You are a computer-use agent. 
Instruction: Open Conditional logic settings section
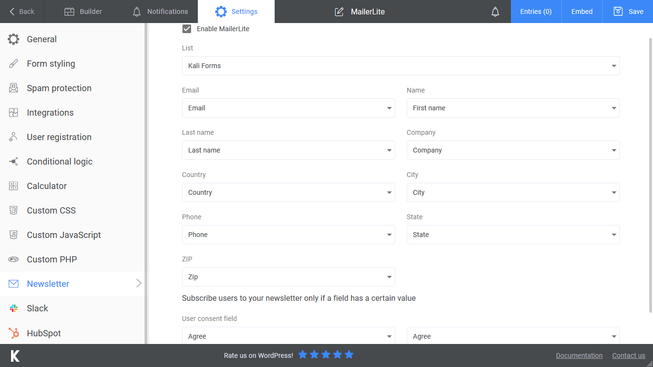(x=72, y=162)
